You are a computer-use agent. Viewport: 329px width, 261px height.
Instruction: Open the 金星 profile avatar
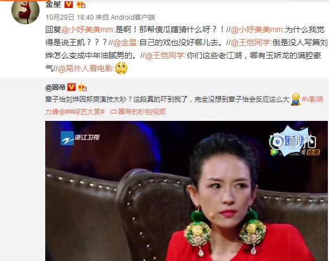pos(25,11)
